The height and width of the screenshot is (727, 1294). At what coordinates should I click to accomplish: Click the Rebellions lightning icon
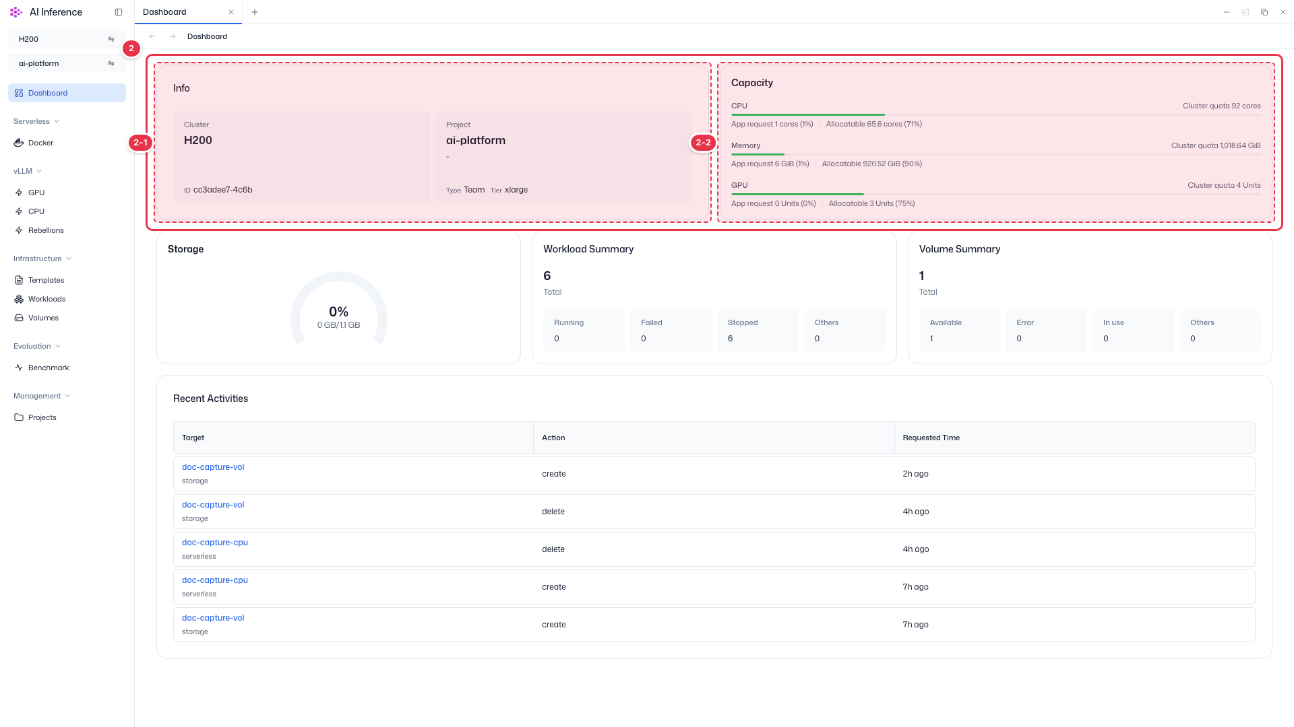(x=19, y=230)
